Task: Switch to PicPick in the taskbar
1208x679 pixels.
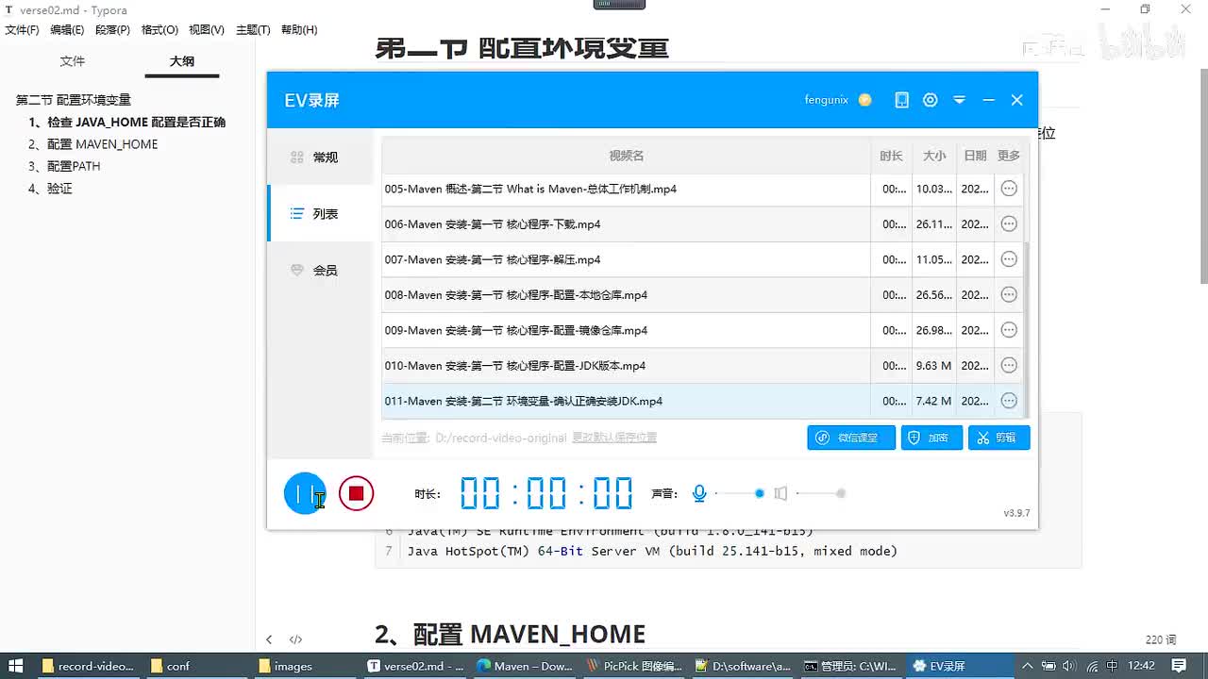Action: (x=634, y=666)
